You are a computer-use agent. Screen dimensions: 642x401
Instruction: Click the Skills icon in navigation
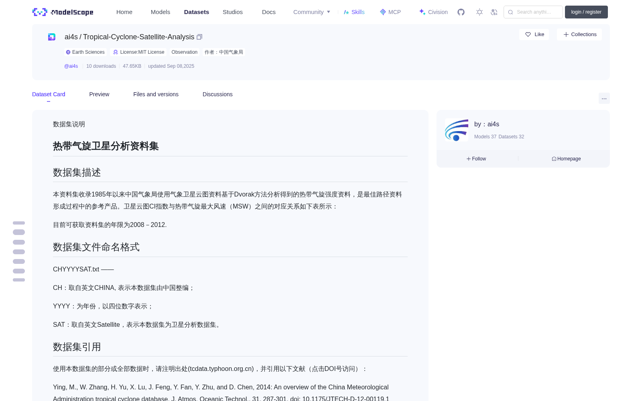point(346,12)
